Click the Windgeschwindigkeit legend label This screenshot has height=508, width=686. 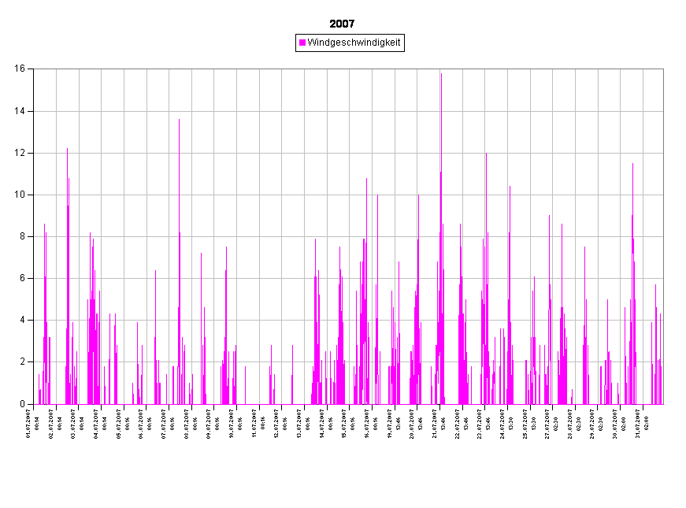pos(354,43)
